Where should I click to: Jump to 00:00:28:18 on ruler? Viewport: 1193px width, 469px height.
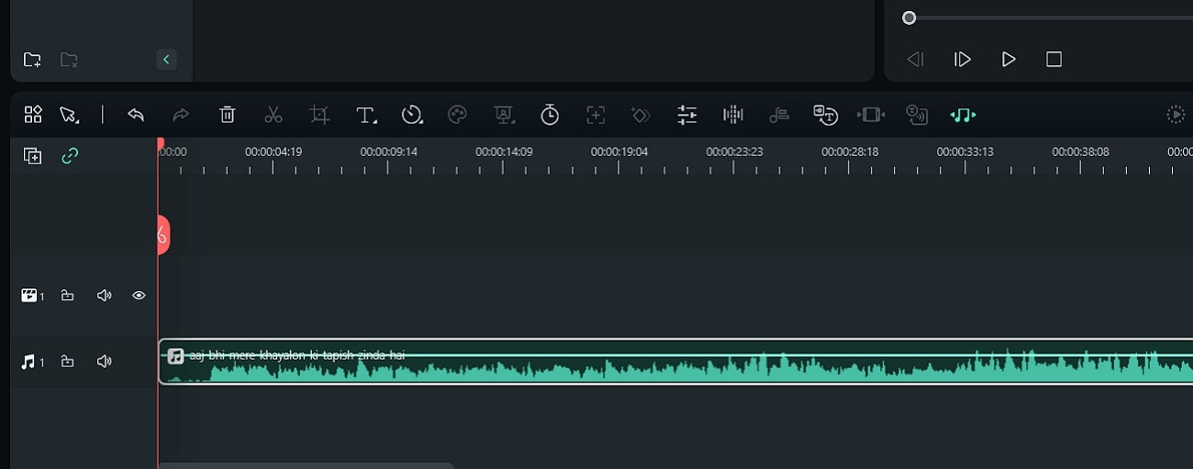point(850,151)
